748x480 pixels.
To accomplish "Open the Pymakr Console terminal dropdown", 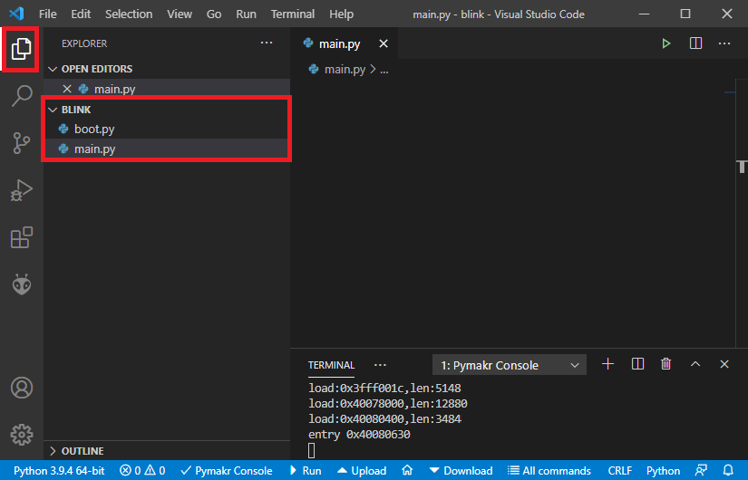I will click(509, 365).
